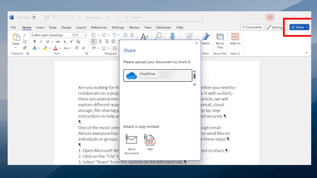Open the Clipboard pane launcher
Screen dimensions: 317x178
point(27,54)
